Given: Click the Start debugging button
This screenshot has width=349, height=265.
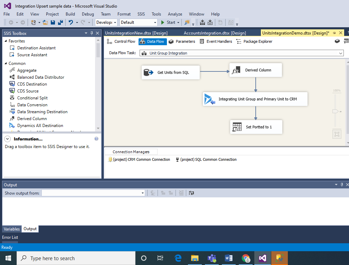Looking at the screenshot, I should coord(169,22).
